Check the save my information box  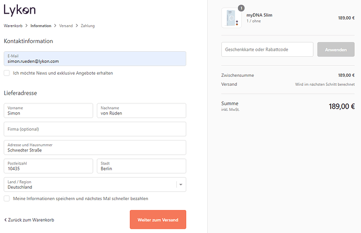pyautogui.click(x=7, y=199)
